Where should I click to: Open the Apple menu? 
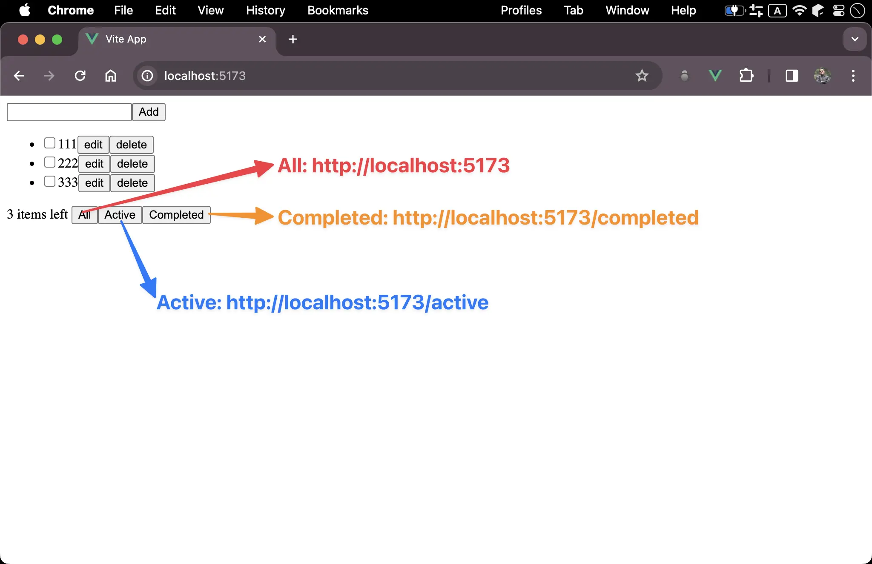(25, 10)
